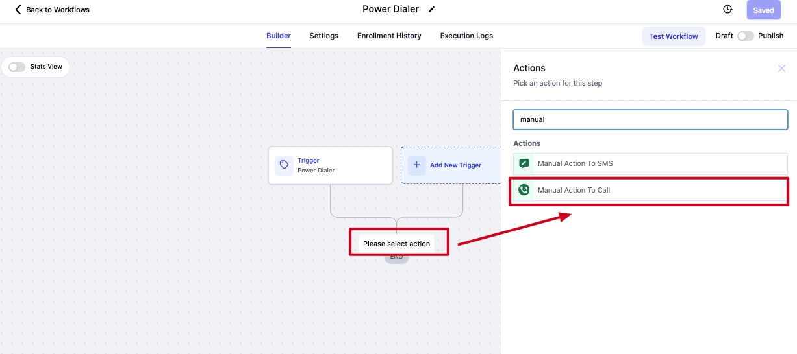The height and width of the screenshot is (354, 797).
Task: Click the pencil icon to rename workflow
Action: click(432, 10)
